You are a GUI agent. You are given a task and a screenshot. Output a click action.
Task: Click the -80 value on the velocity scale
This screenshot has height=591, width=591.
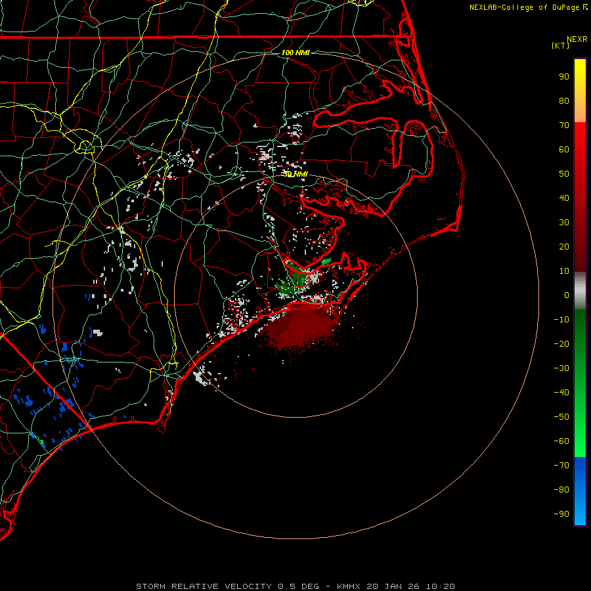(561, 490)
